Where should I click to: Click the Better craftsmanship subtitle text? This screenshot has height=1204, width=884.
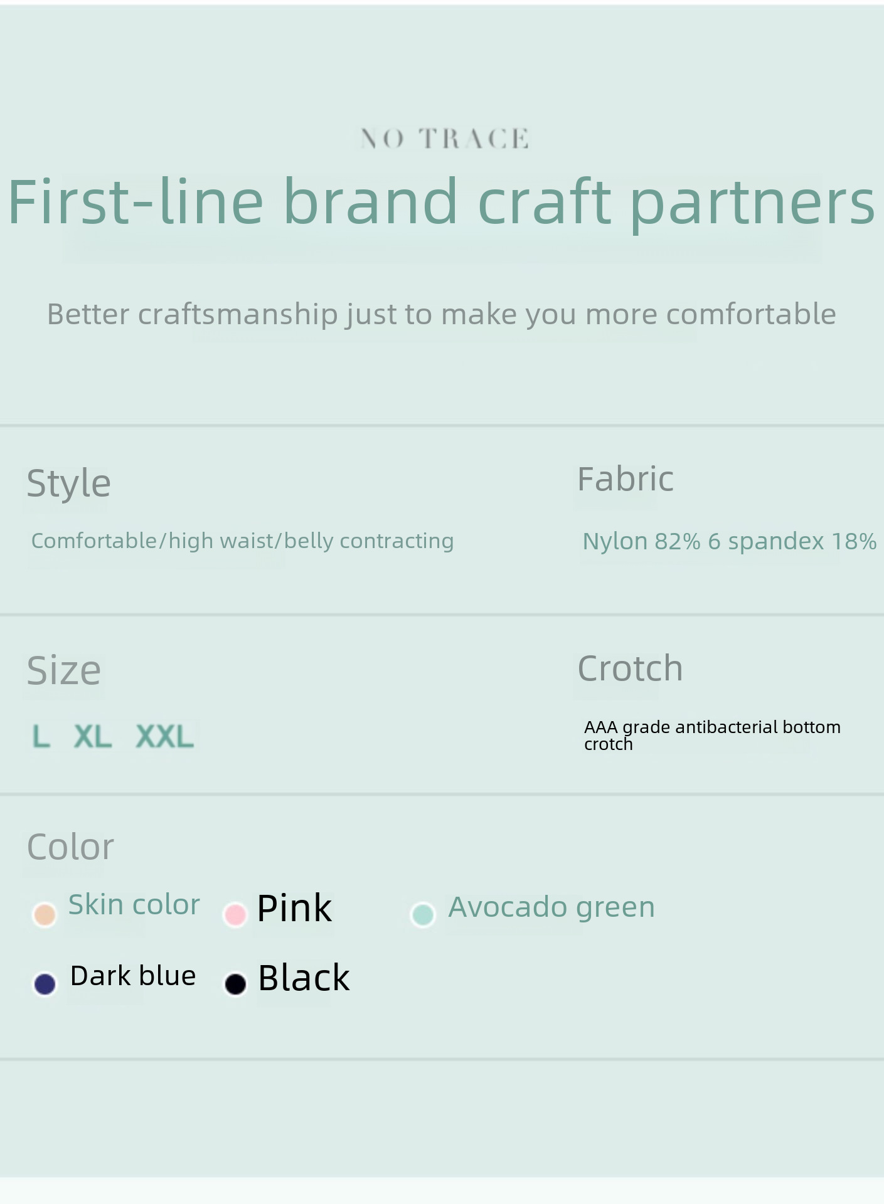(442, 314)
